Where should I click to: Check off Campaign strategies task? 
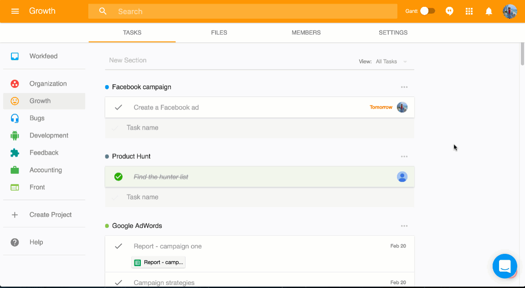[118, 283]
